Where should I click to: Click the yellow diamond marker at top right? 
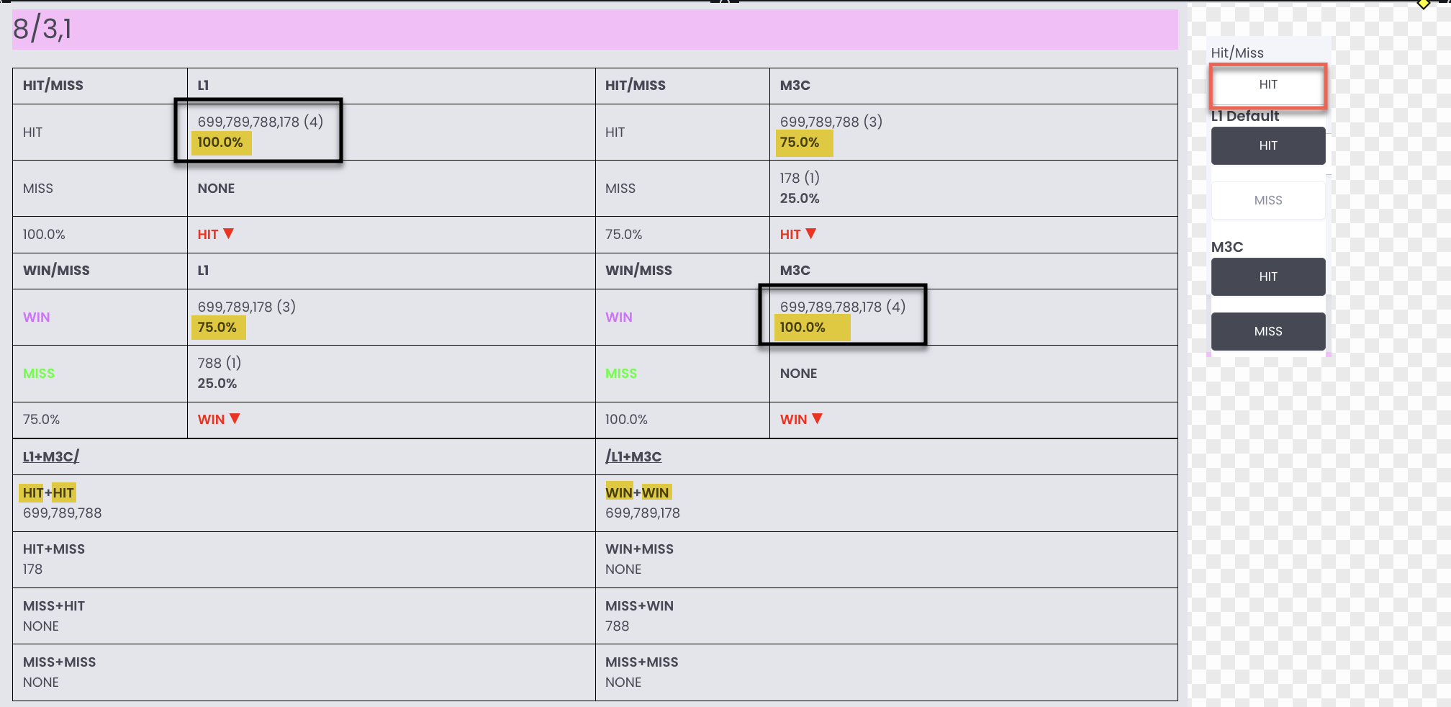[1424, 4]
